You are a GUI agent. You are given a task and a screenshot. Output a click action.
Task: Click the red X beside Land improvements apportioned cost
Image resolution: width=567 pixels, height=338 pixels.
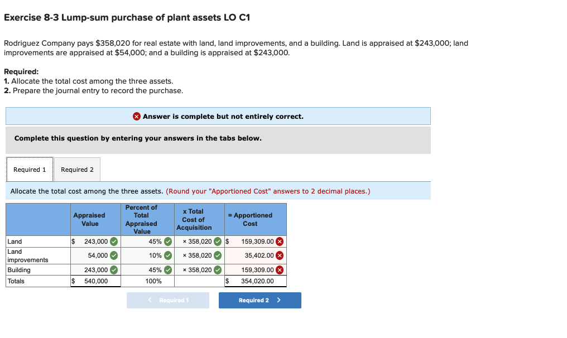(279, 255)
